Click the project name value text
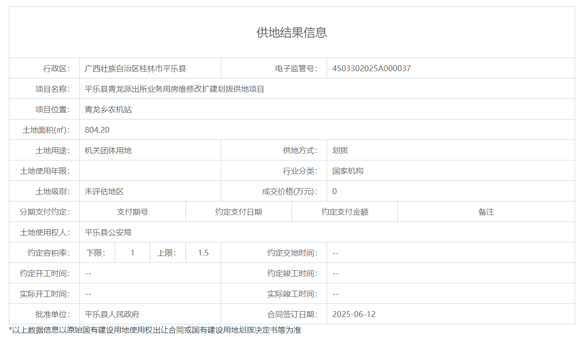The height and width of the screenshot is (337, 582). point(174,89)
